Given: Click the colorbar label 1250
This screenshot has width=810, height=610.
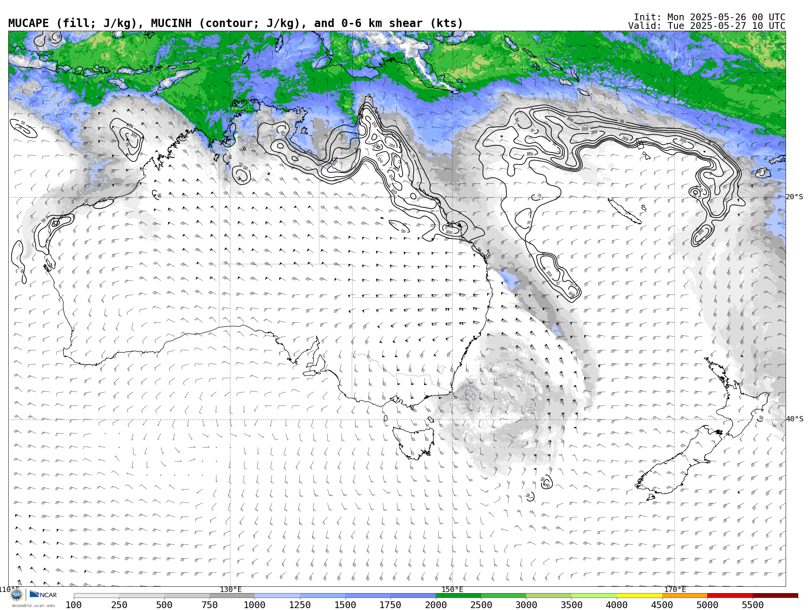Looking at the screenshot, I should click(x=300, y=605).
